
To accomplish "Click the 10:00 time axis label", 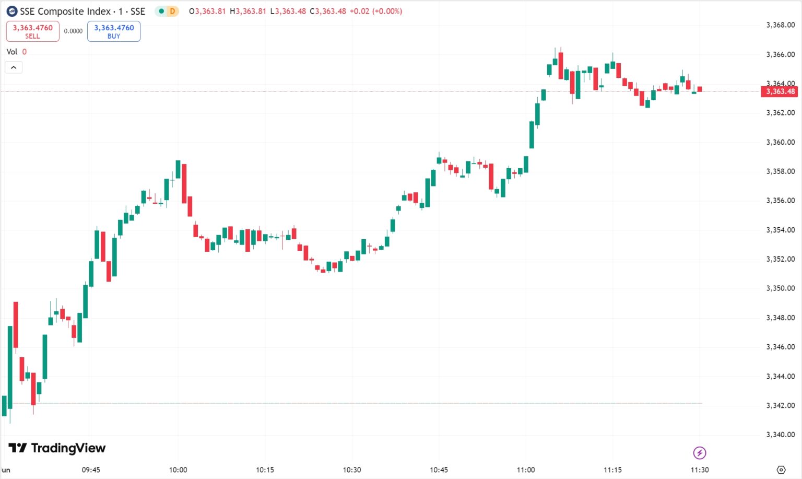I will [178, 470].
